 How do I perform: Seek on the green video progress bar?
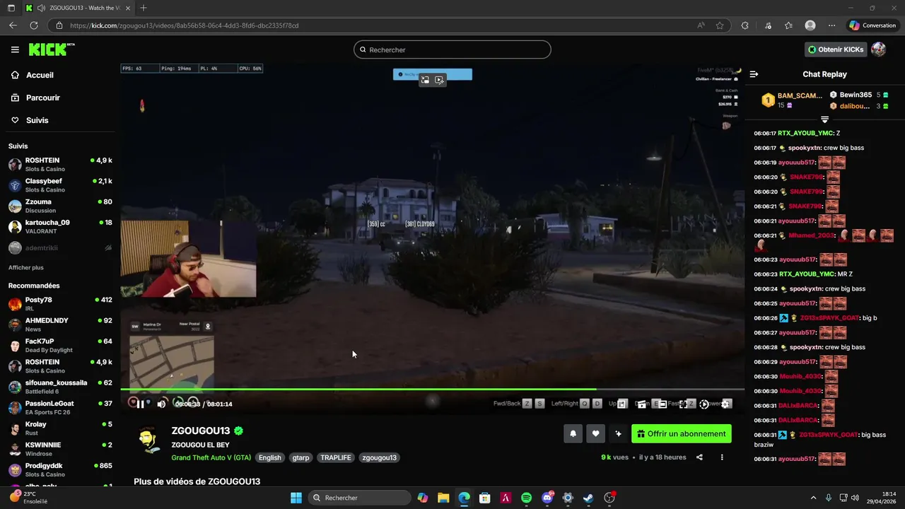[432, 389]
